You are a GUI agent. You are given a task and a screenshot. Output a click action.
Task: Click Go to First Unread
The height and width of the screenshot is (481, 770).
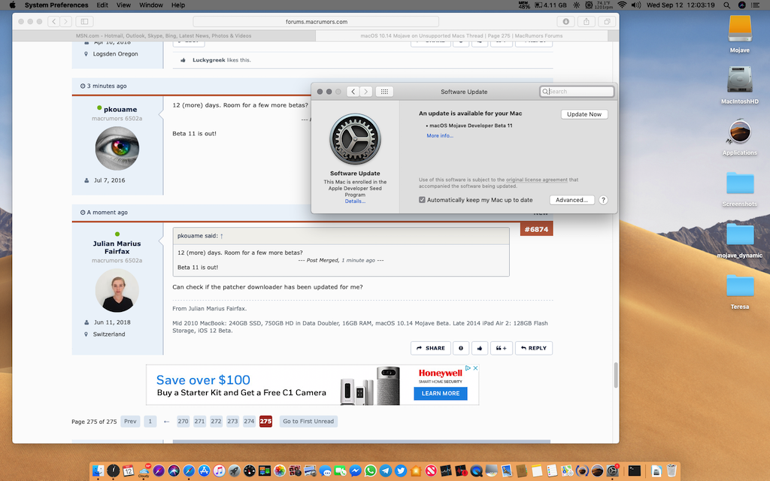308,421
